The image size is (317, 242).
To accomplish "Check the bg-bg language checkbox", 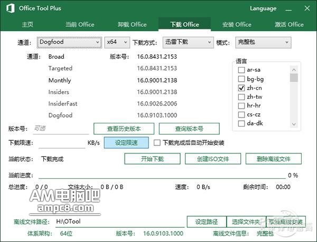I will click(241, 79).
